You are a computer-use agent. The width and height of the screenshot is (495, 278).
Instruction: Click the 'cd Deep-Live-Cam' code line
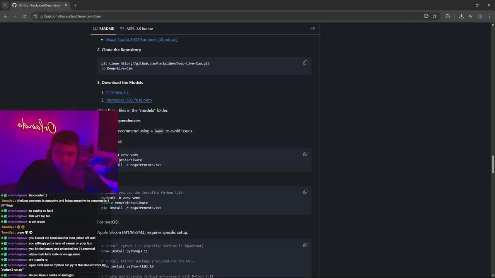point(117,68)
